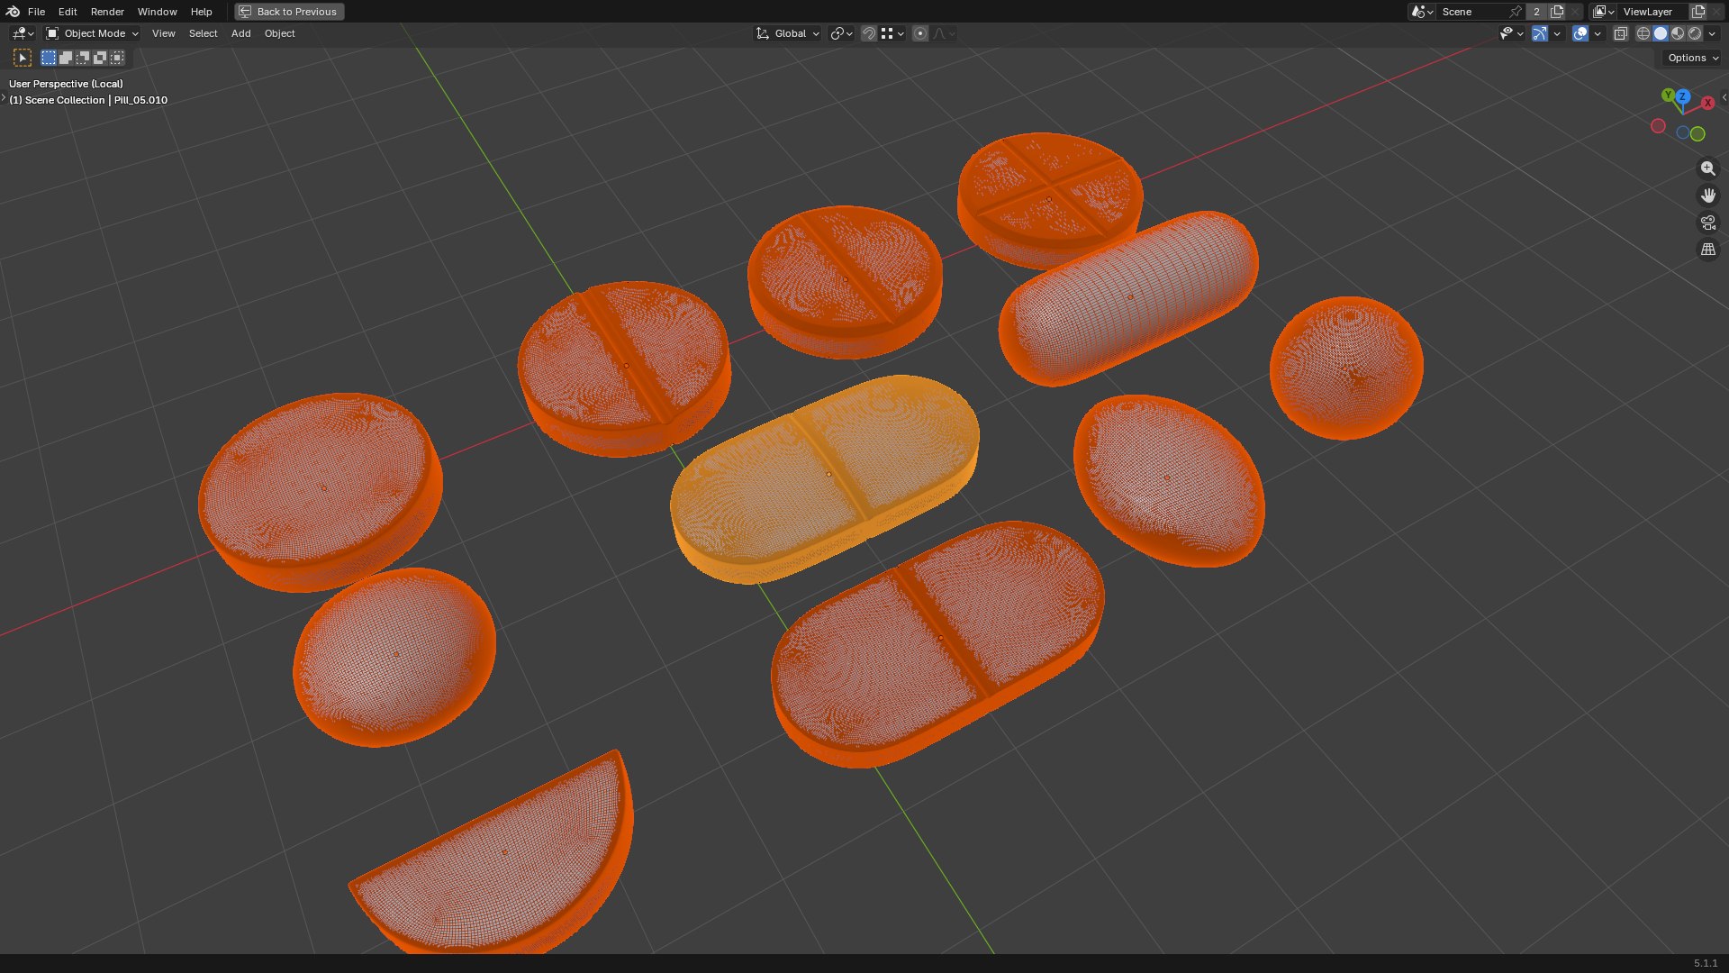The width and height of the screenshot is (1729, 973).
Task: Open the Object Mode dropdown
Action: click(92, 33)
